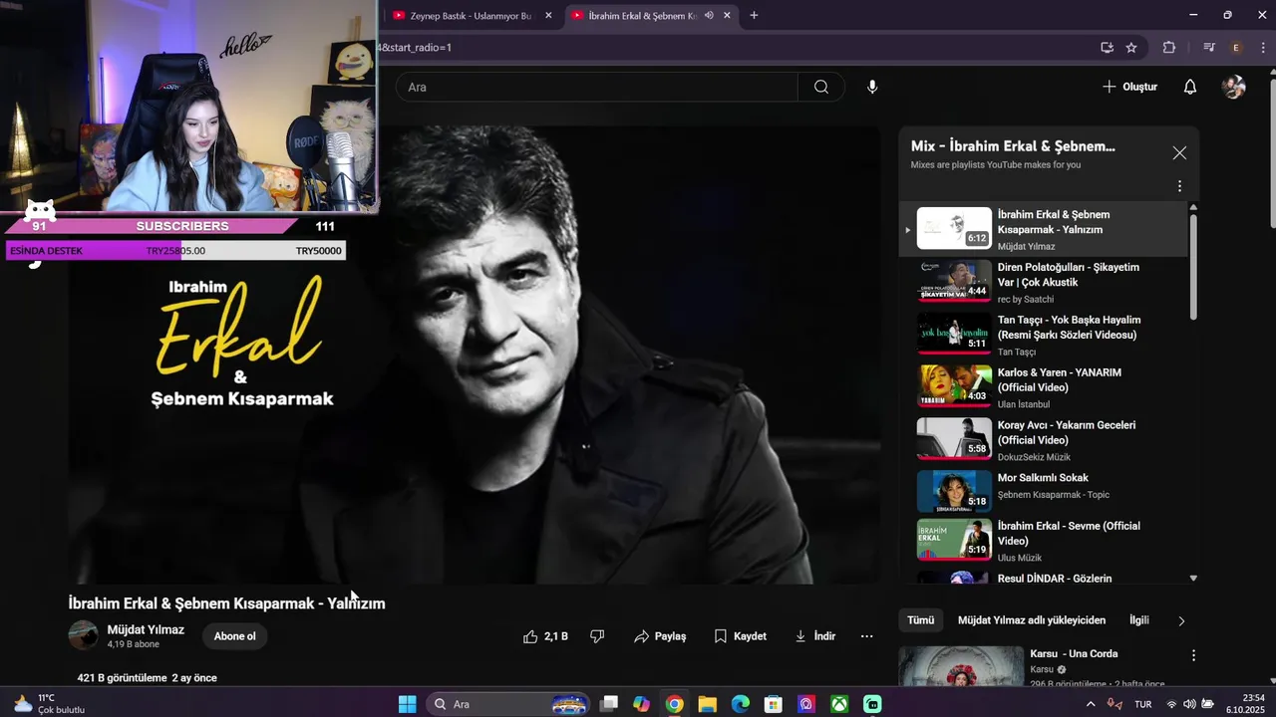The height and width of the screenshot is (717, 1276).
Task: Open the weather widget 11°C Çok bulutlu
Action: pos(50,704)
